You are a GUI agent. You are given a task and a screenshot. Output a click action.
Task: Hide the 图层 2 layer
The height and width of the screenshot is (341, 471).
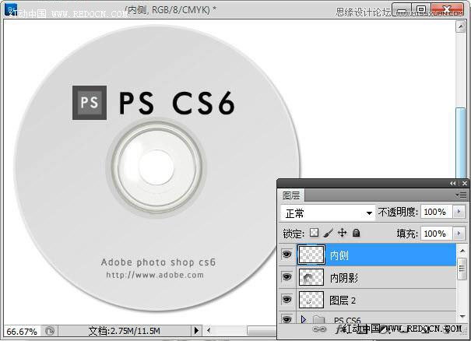click(x=286, y=299)
